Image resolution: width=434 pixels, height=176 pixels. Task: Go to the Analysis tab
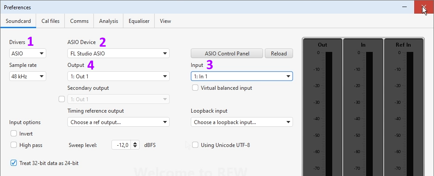pos(108,21)
